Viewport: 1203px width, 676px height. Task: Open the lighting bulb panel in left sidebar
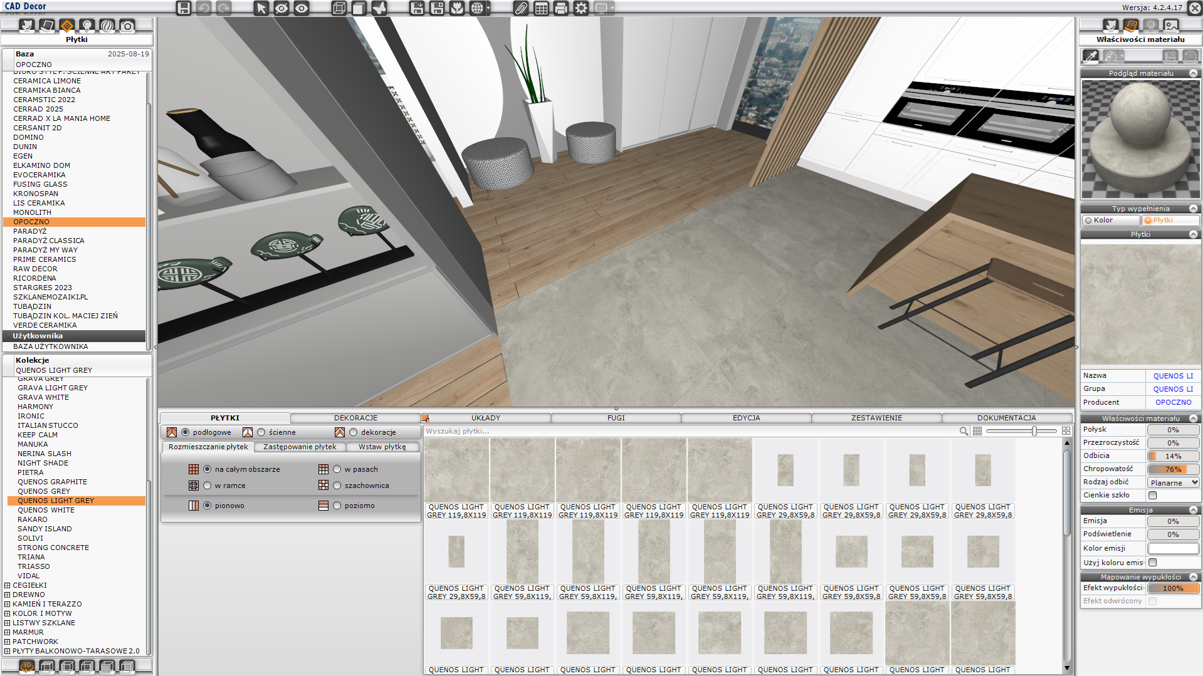tap(87, 26)
